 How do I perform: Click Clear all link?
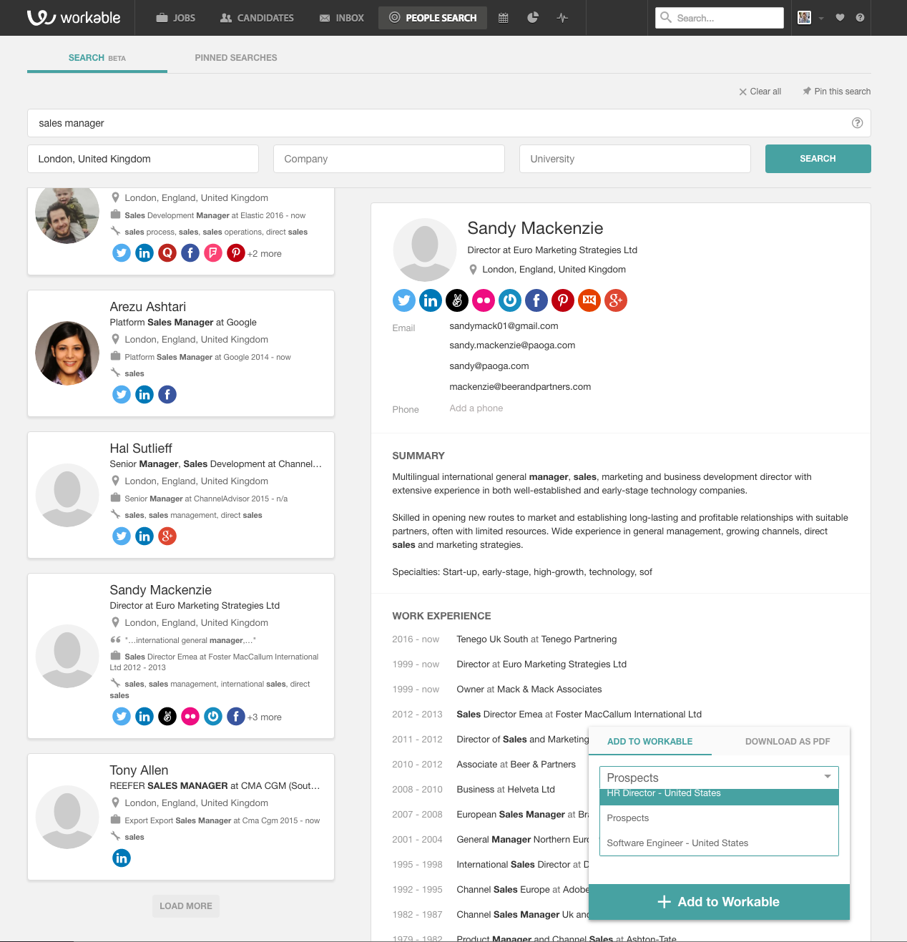(x=760, y=92)
